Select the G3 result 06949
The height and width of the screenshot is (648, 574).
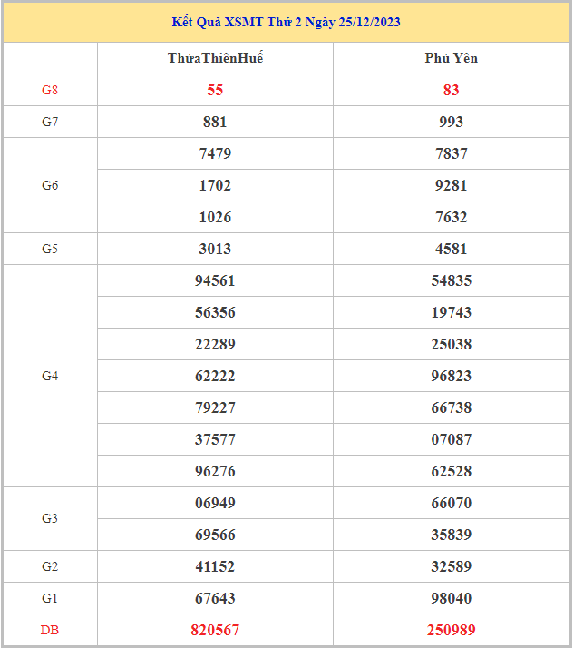(215, 503)
